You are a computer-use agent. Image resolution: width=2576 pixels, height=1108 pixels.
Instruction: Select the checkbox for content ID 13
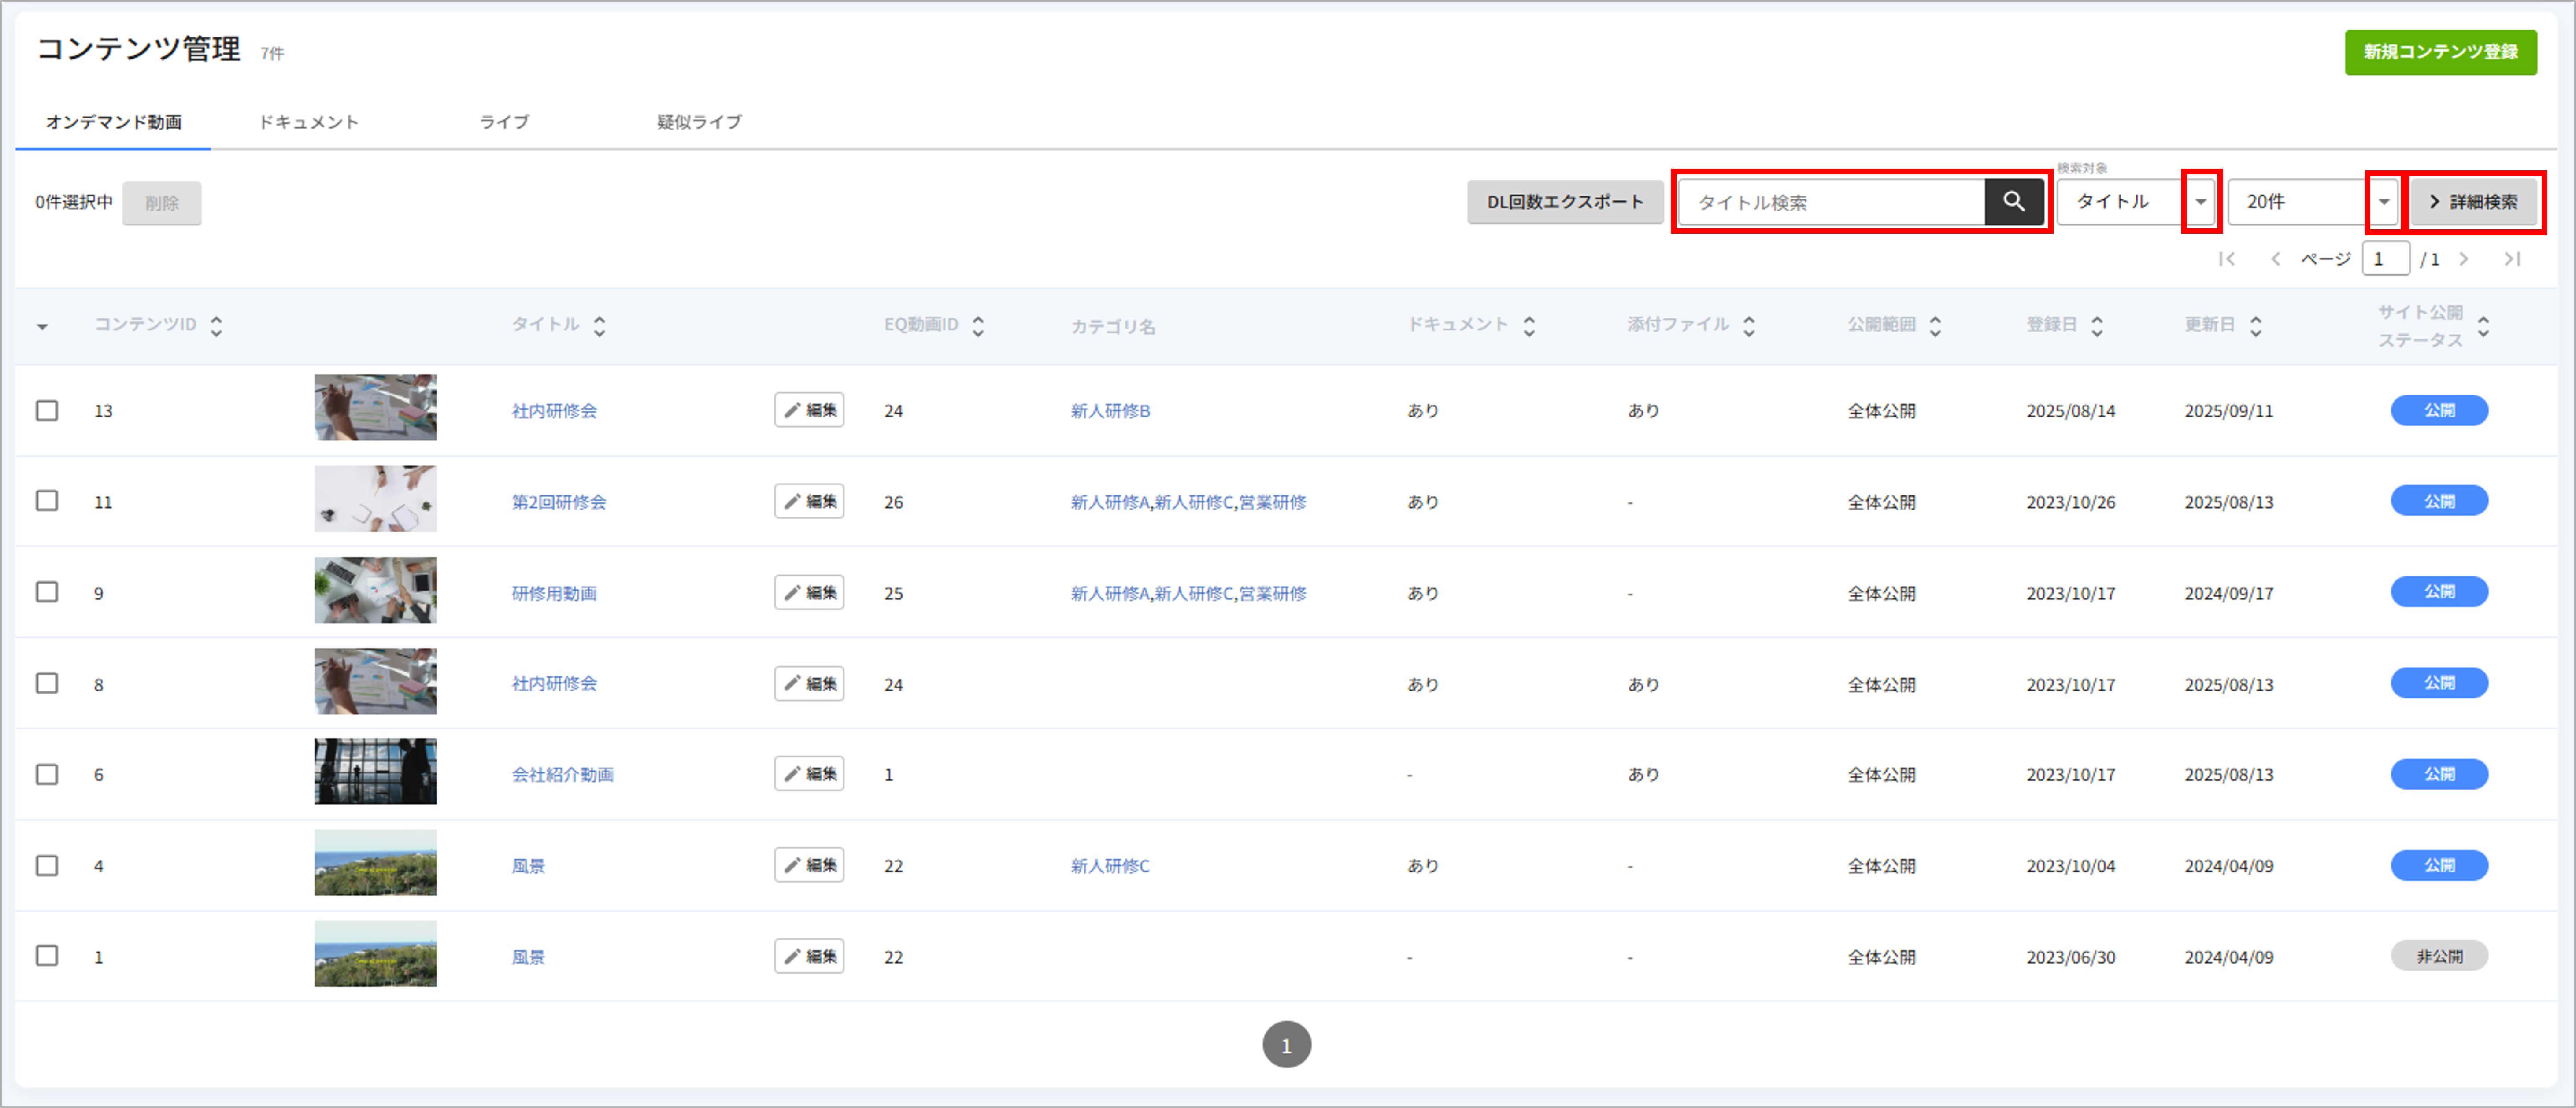(x=47, y=411)
